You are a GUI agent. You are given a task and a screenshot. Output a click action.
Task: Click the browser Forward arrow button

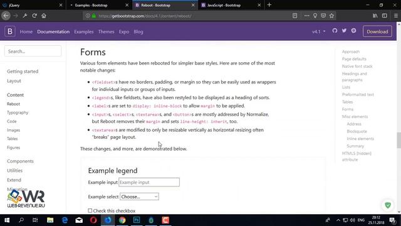[x=16, y=16]
